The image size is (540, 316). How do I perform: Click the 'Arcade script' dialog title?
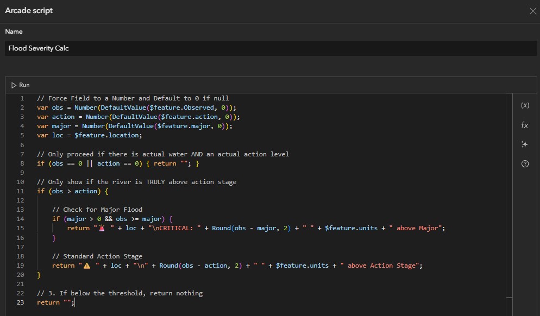pos(29,11)
